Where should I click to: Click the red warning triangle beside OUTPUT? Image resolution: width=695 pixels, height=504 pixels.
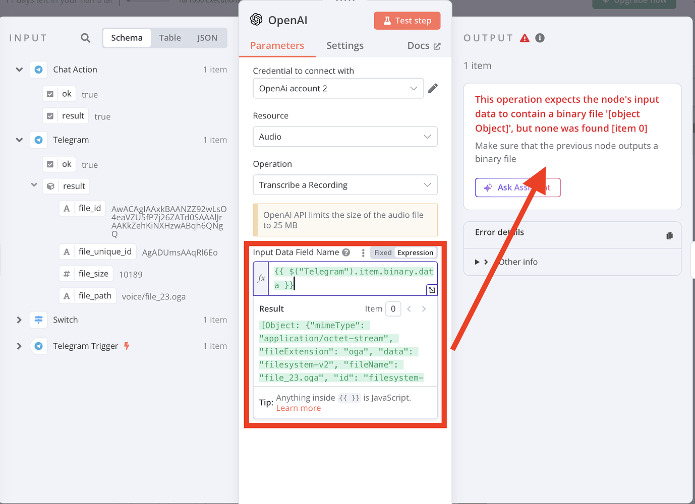[x=525, y=38]
